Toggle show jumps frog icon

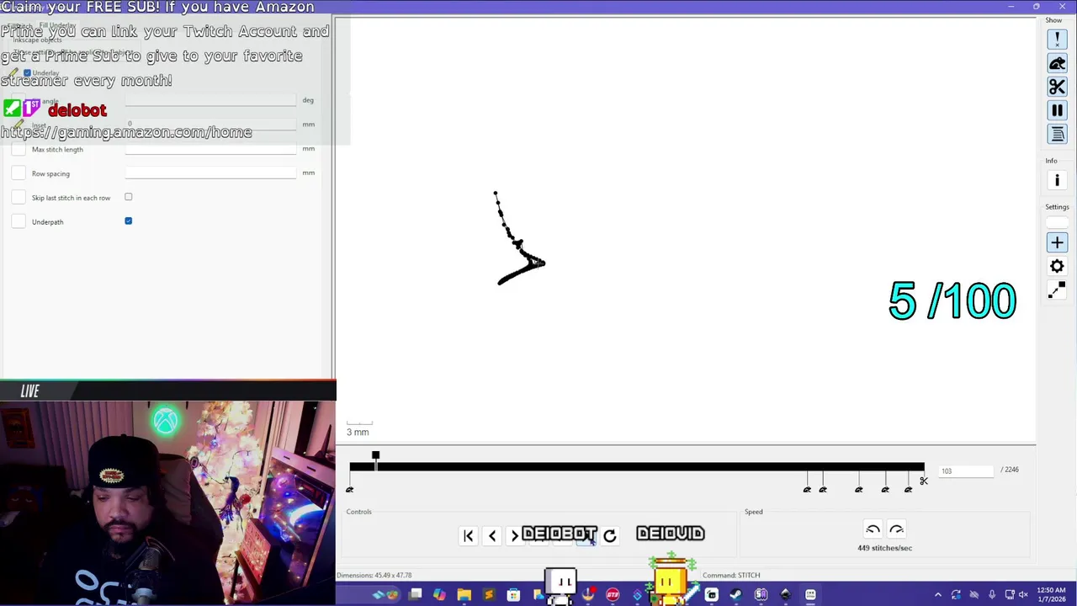[1057, 64]
